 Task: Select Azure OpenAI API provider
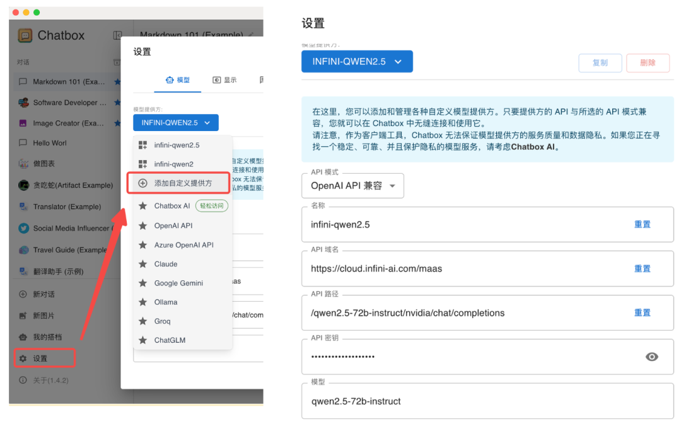coord(182,245)
